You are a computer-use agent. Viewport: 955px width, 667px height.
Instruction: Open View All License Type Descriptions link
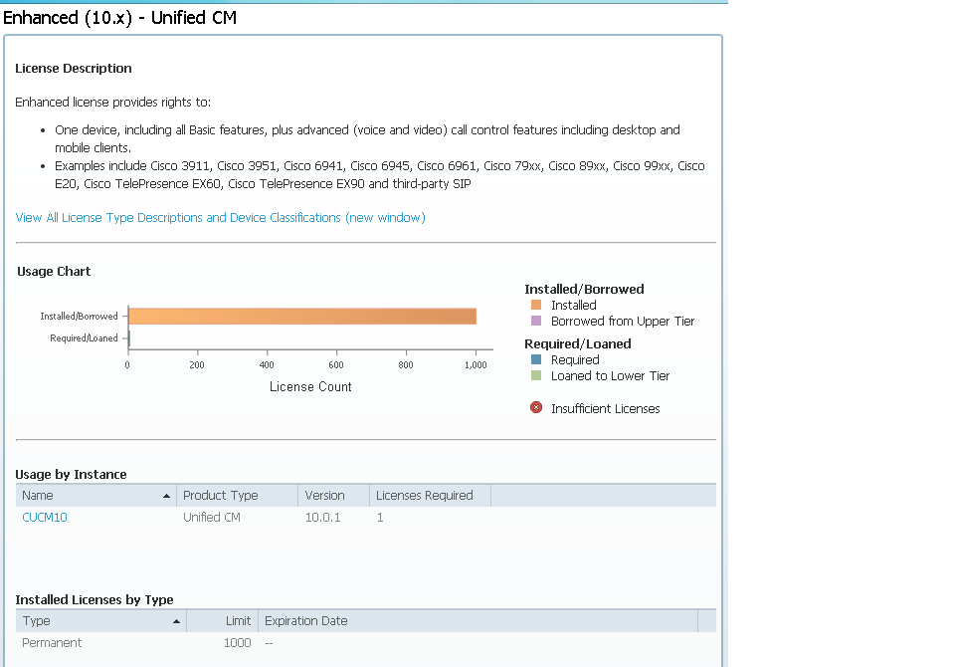[x=221, y=217]
